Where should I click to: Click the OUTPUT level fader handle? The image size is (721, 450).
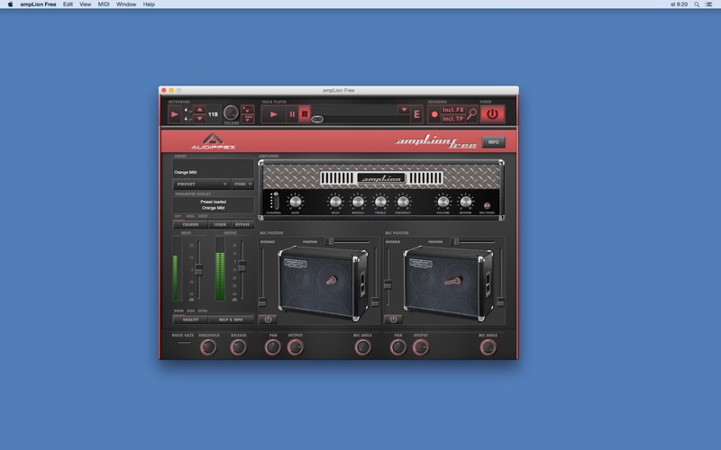(x=242, y=265)
